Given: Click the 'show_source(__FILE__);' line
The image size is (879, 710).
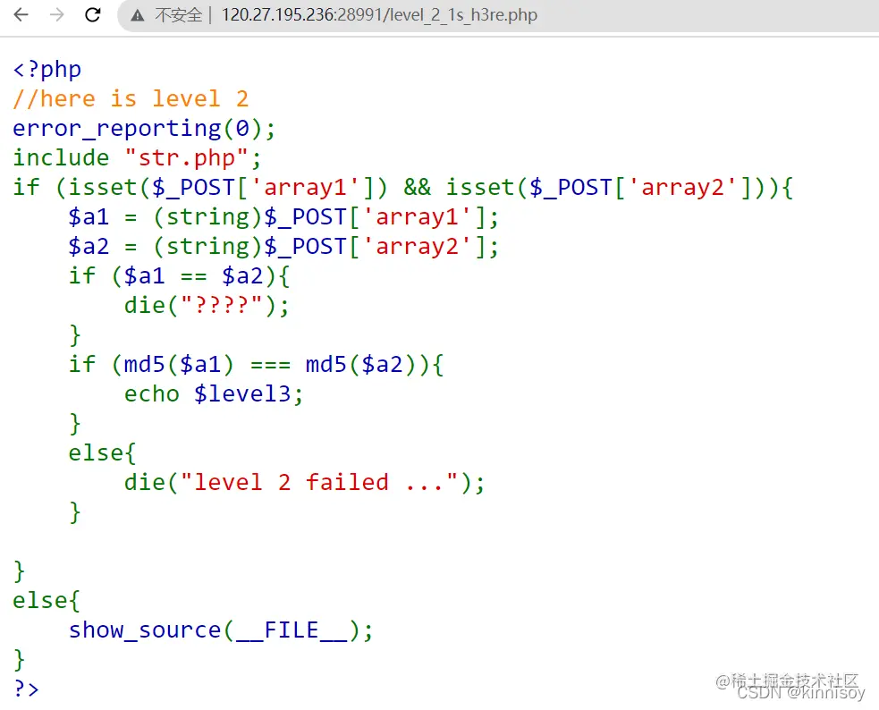Looking at the screenshot, I should 221,630.
